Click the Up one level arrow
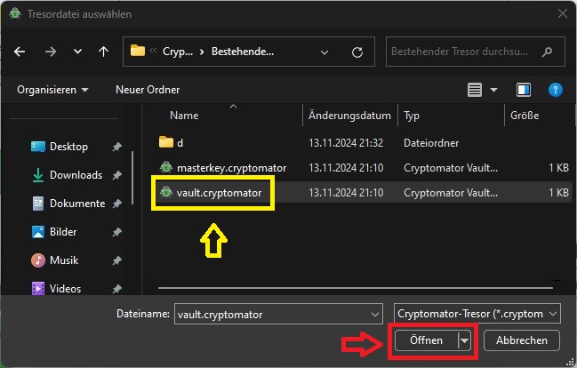Screen dimensions: 577x368 (103, 52)
